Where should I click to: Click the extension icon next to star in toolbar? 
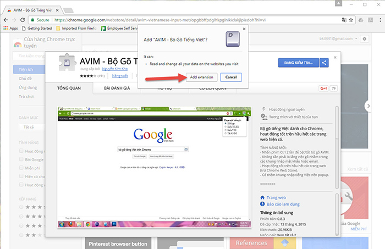tap(361, 20)
